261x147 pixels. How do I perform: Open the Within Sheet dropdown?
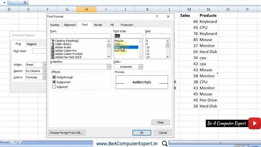point(44,65)
